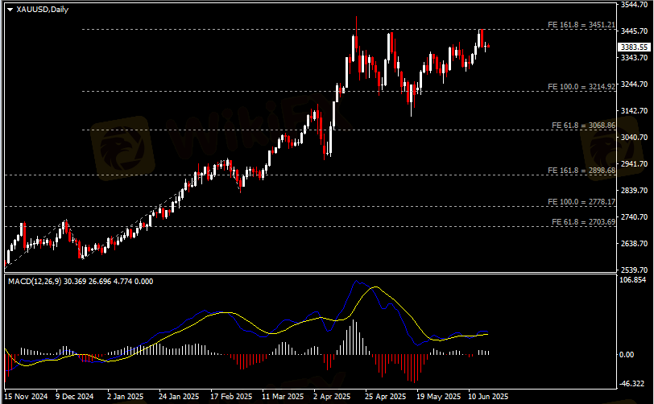The image size is (654, 404).
Task: Click the 2539.70 price axis value
Action: tap(634, 270)
